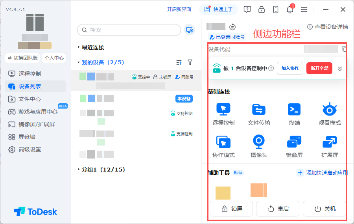Click the 切换团队版 button
354x224 pixels.
click(x=22, y=58)
